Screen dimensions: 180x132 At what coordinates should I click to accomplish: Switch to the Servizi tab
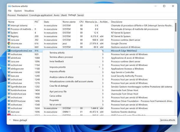tap(80, 15)
